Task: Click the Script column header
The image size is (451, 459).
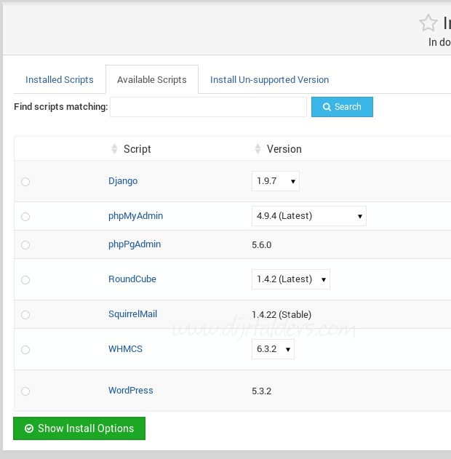Action: tap(137, 149)
